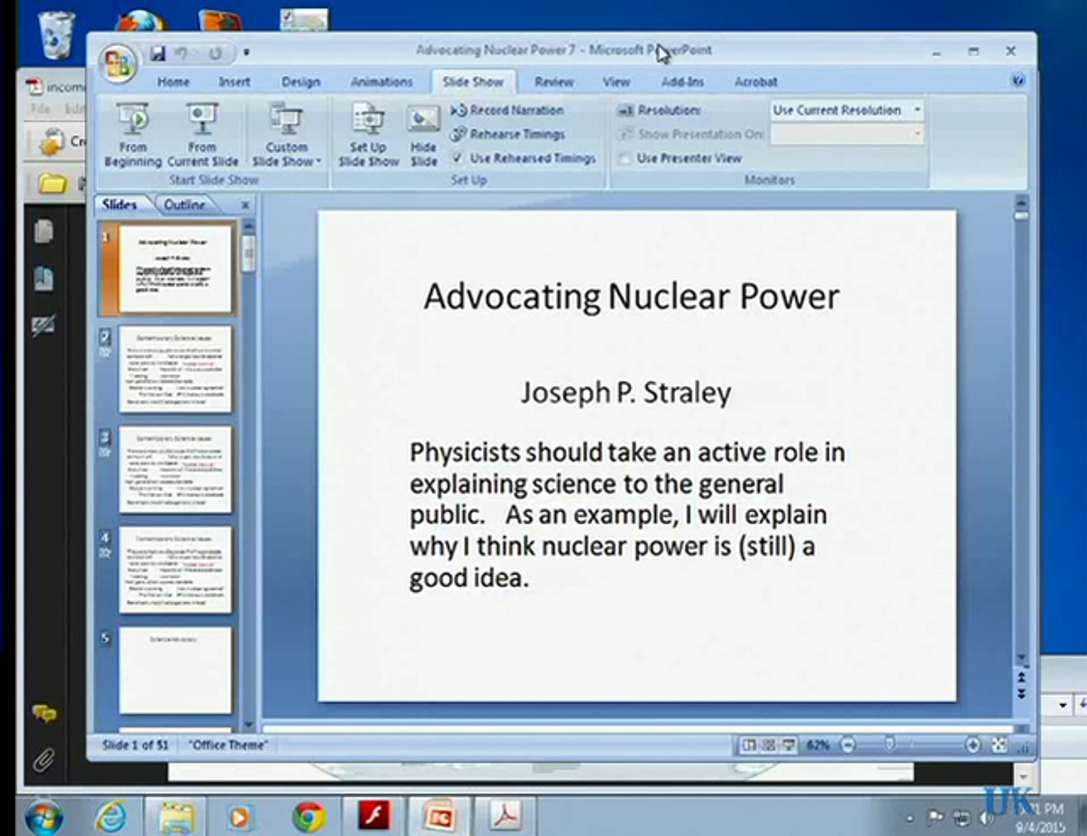Viewport: 1087px width, 836px height.
Task: Open Windows Media Player in taskbar
Action: click(240, 817)
